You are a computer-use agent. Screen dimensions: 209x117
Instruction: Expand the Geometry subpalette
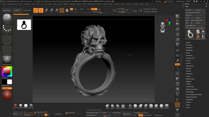tap(189, 45)
